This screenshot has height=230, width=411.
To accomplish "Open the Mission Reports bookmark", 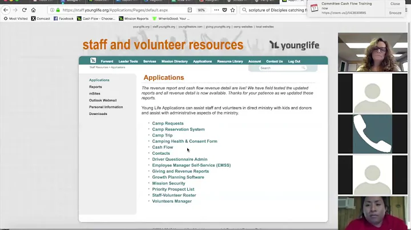I will 134,19.
